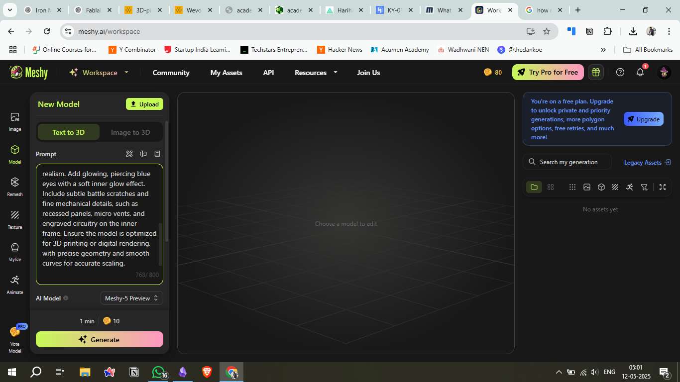Select the folder view in assets toolbar
680x382 pixels.
[534, 187]
